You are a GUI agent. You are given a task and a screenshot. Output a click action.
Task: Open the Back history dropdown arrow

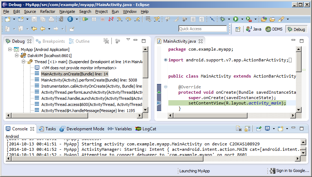[x=49, y=29]
